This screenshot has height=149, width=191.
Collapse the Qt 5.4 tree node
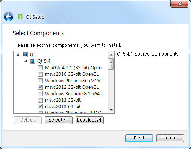coord(26,61)
